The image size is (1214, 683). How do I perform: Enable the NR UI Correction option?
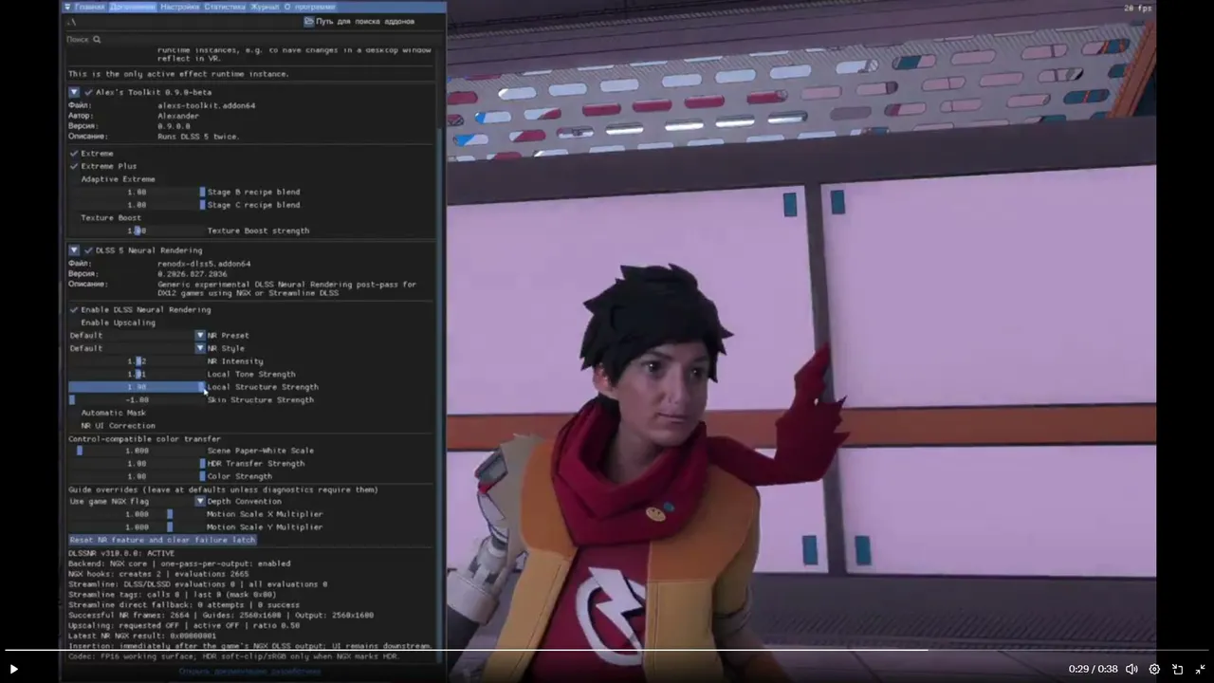(x=73, y=426)
